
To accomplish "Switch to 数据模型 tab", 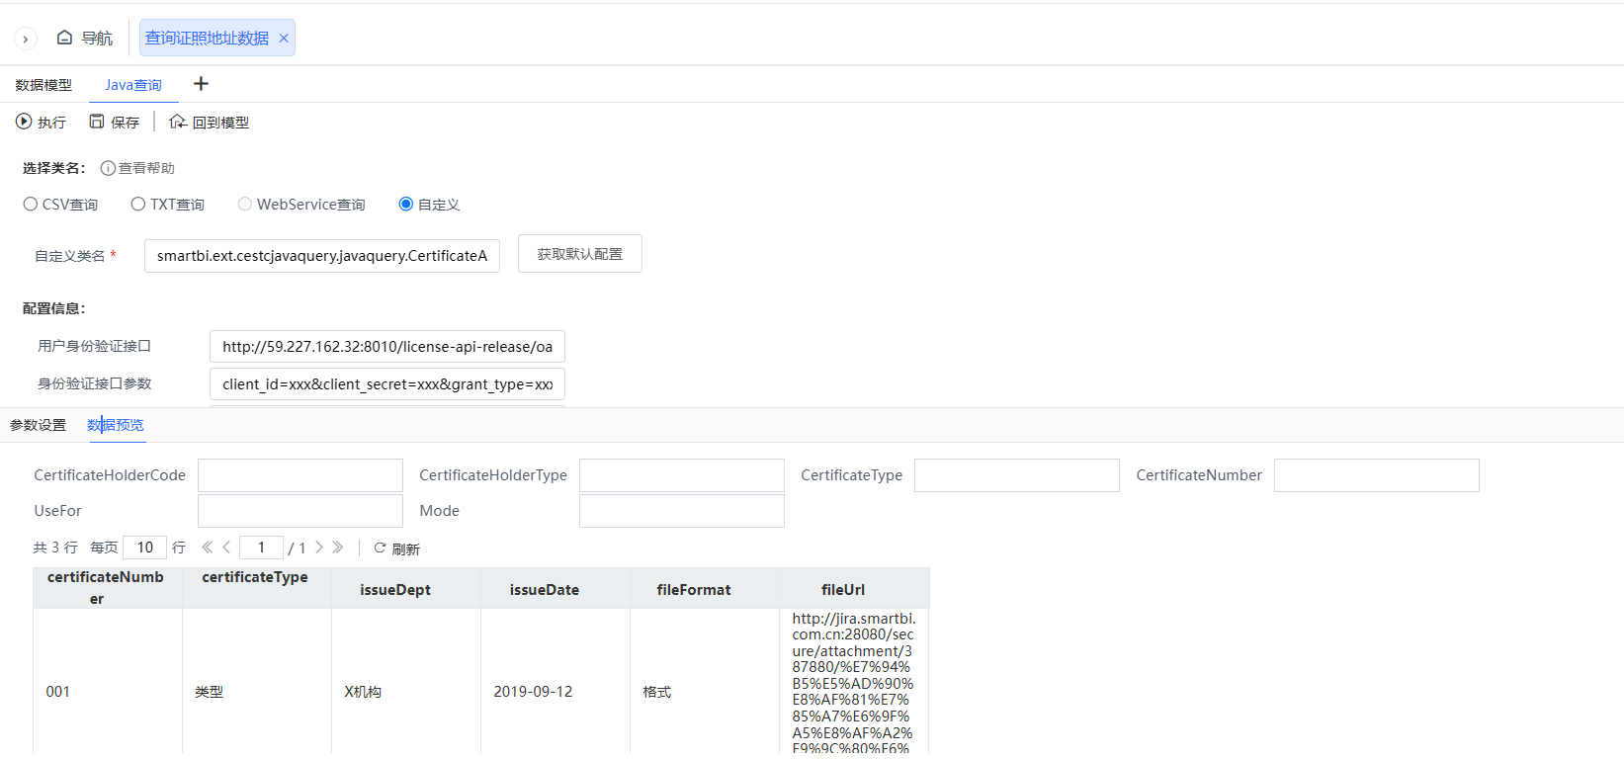I will (43, 85).
